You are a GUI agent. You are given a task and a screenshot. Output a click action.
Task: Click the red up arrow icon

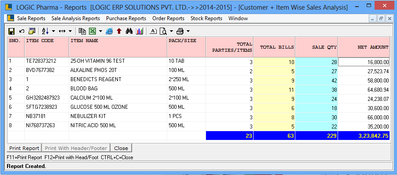coord(119,31)
